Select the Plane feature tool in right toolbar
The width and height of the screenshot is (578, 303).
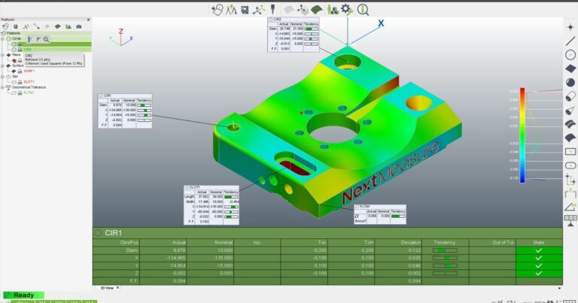coord(570,68)
